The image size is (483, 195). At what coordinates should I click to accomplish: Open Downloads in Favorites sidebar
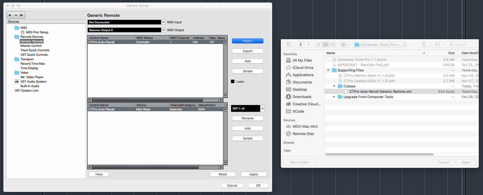click(x=302, y=97)
